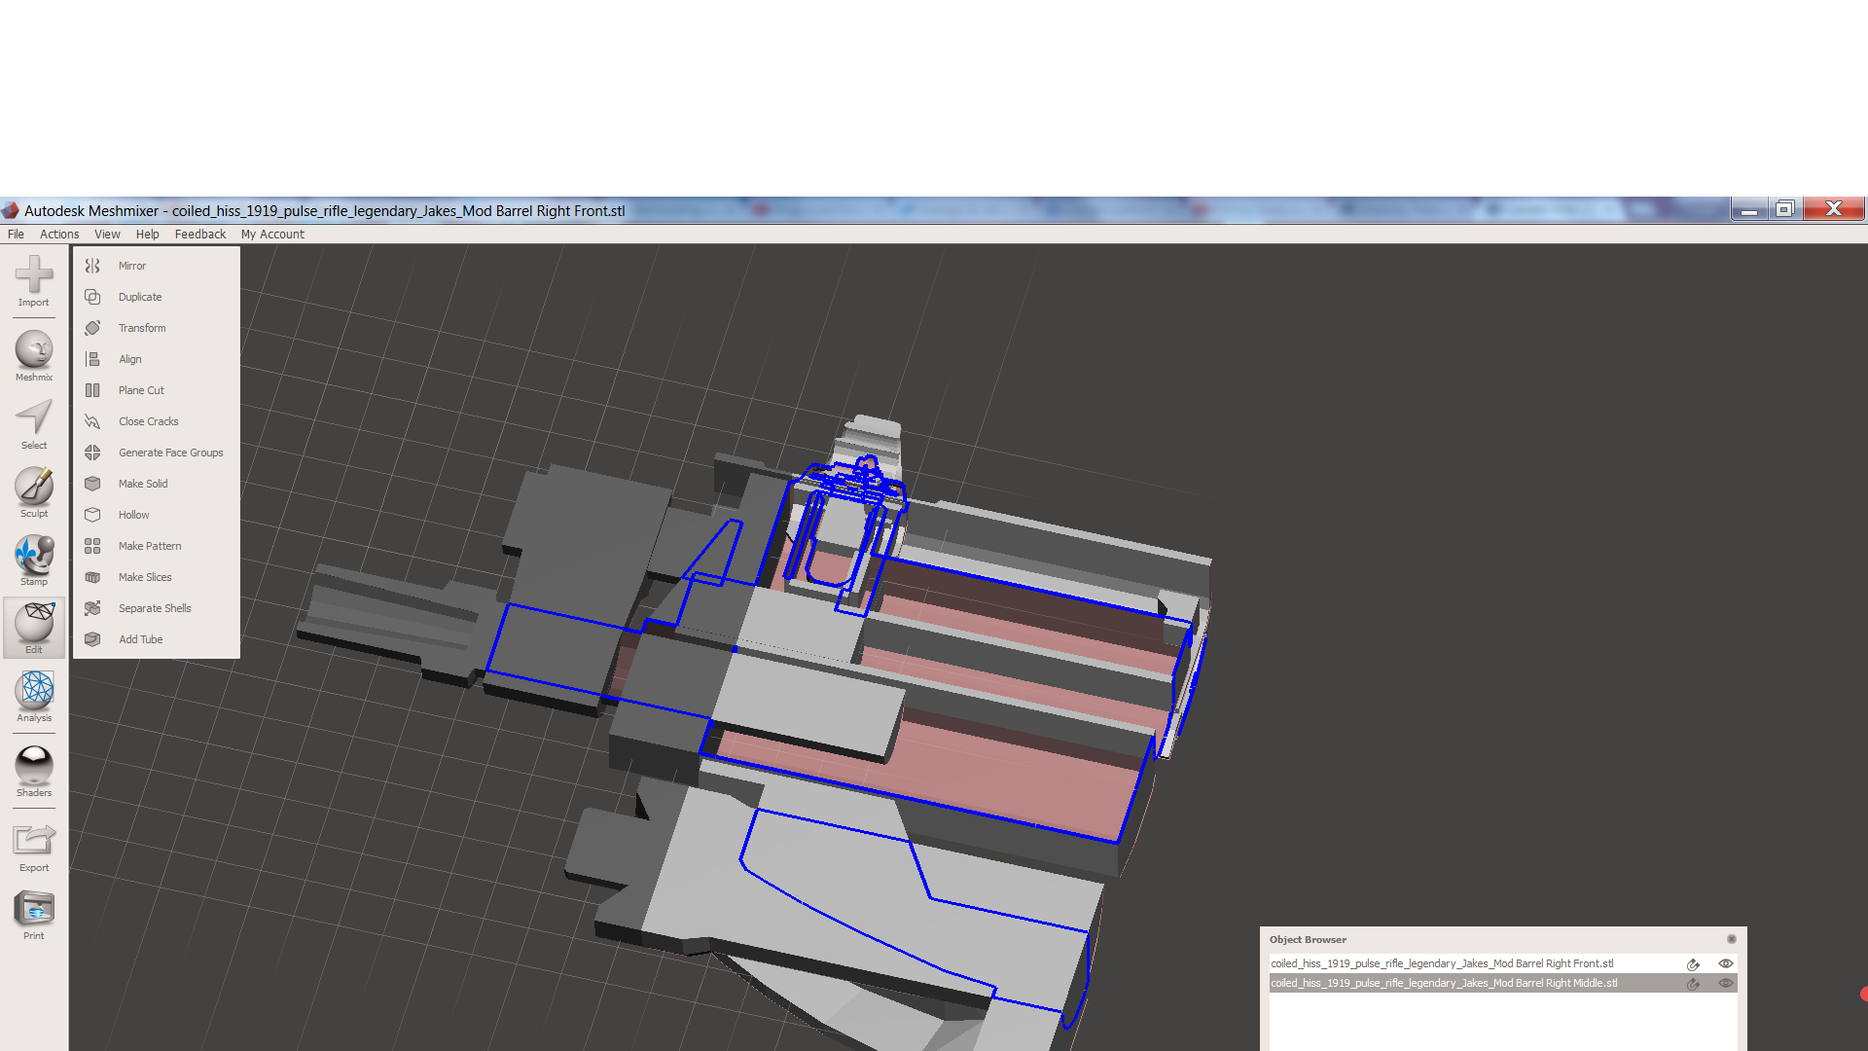The width and height of the screenshot is (1868, 1051).
Task: Click the Transform icon
Action: coord(92,328)
